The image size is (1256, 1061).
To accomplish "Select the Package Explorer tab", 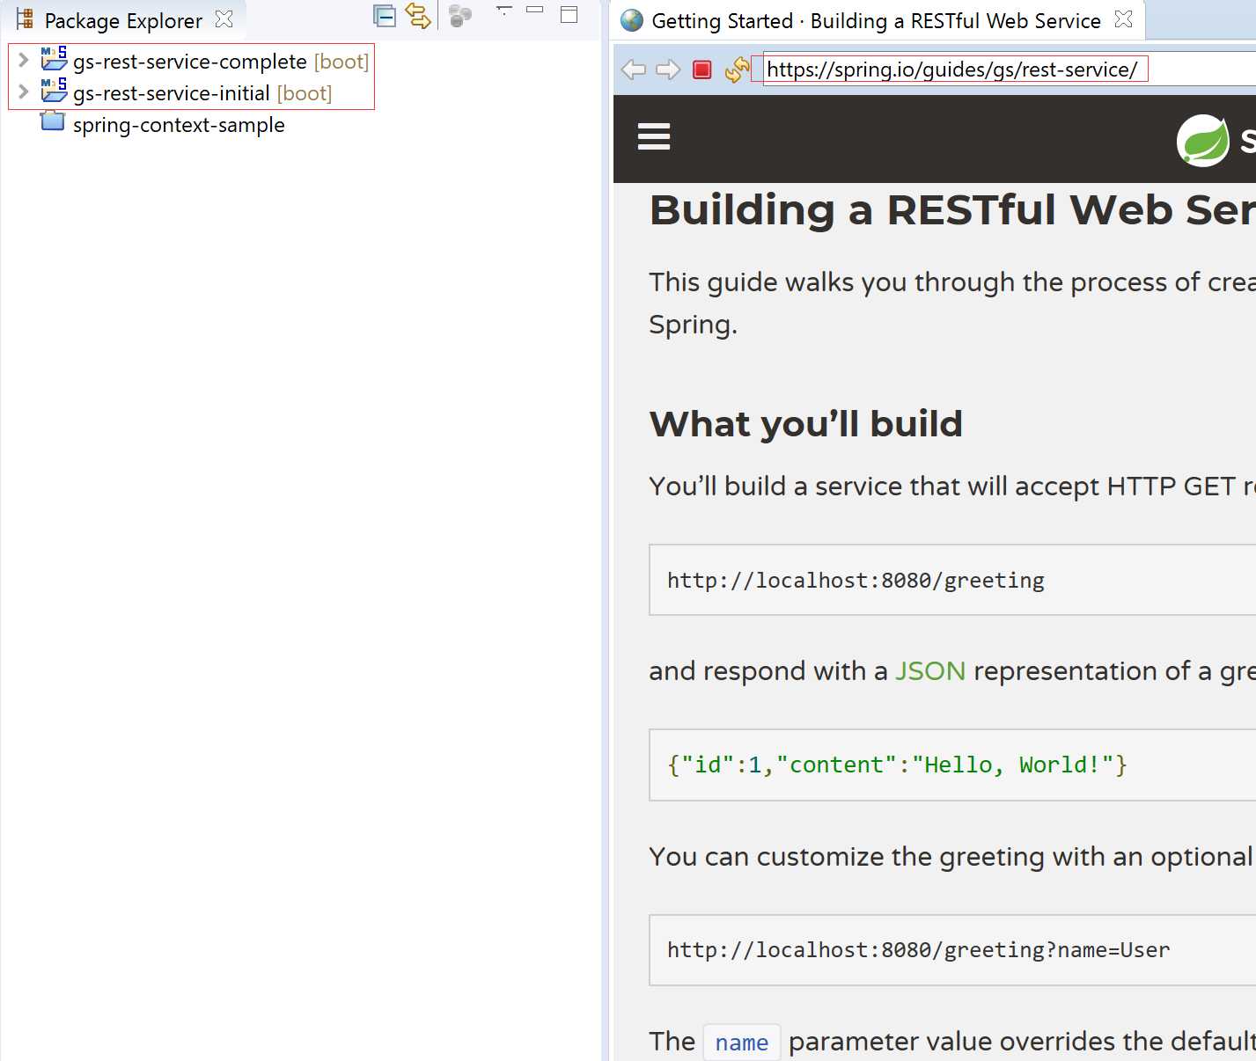I will [x=123, y=20].
